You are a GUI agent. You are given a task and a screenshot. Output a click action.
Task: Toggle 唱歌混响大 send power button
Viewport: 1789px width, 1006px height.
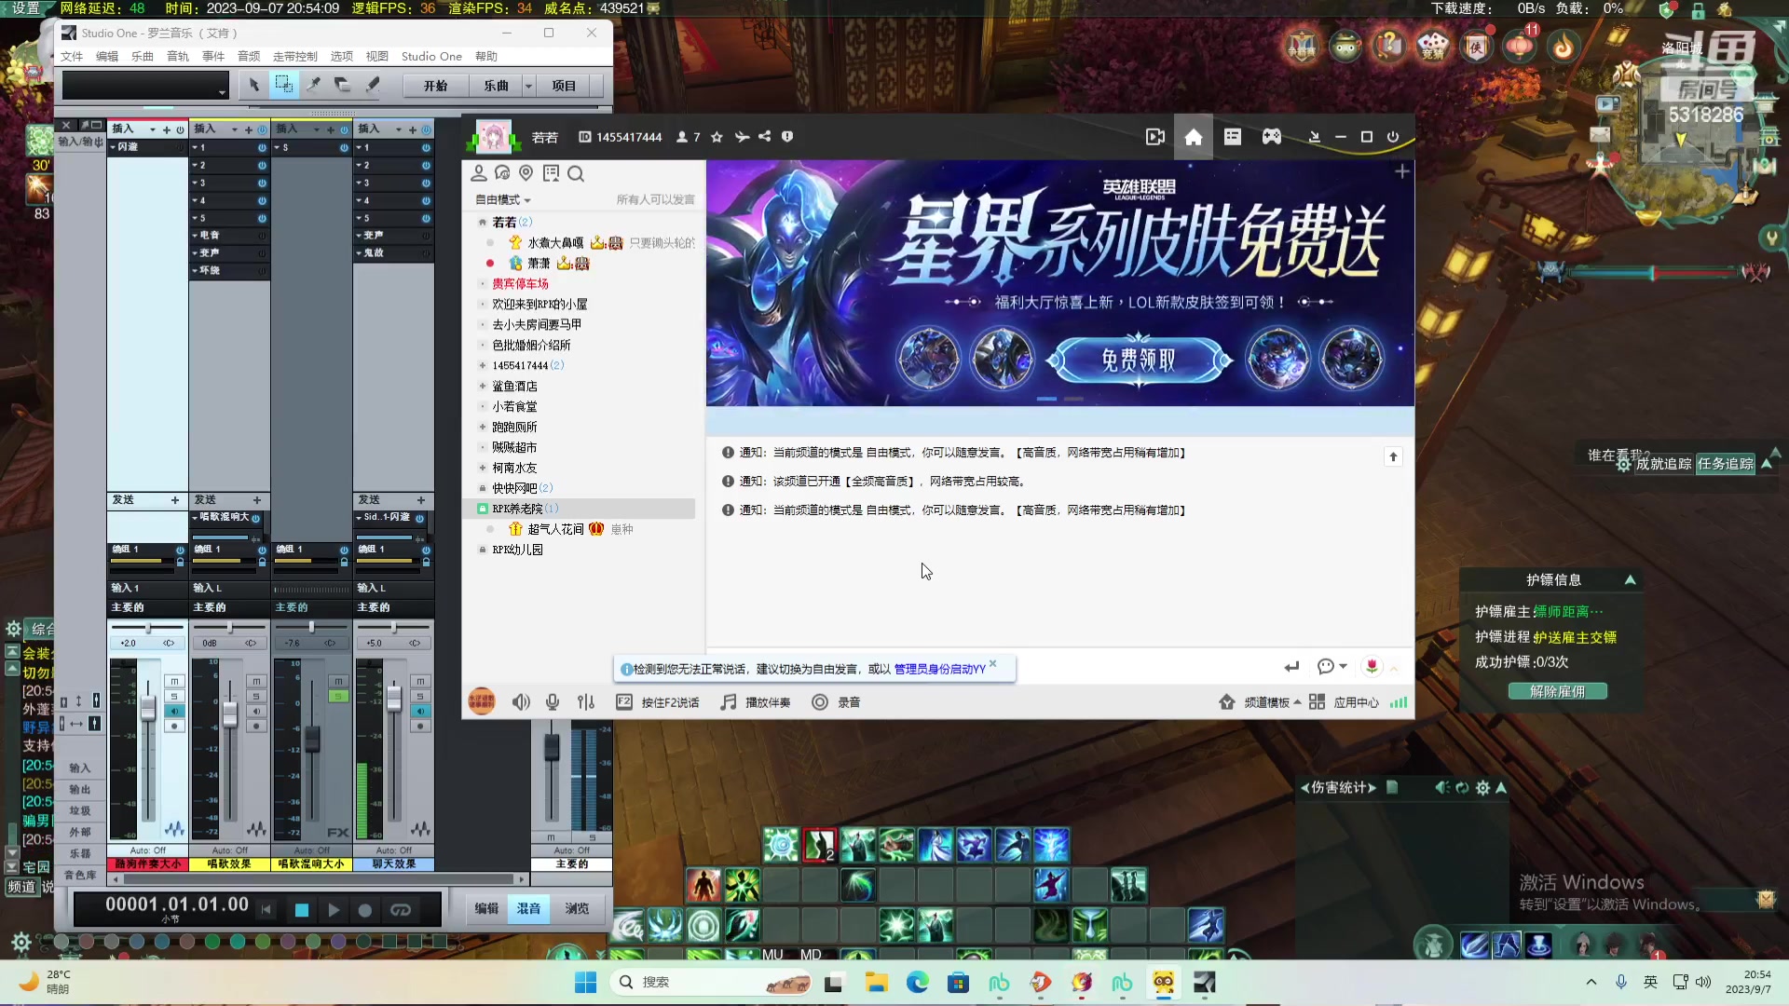tap(255, 517)
